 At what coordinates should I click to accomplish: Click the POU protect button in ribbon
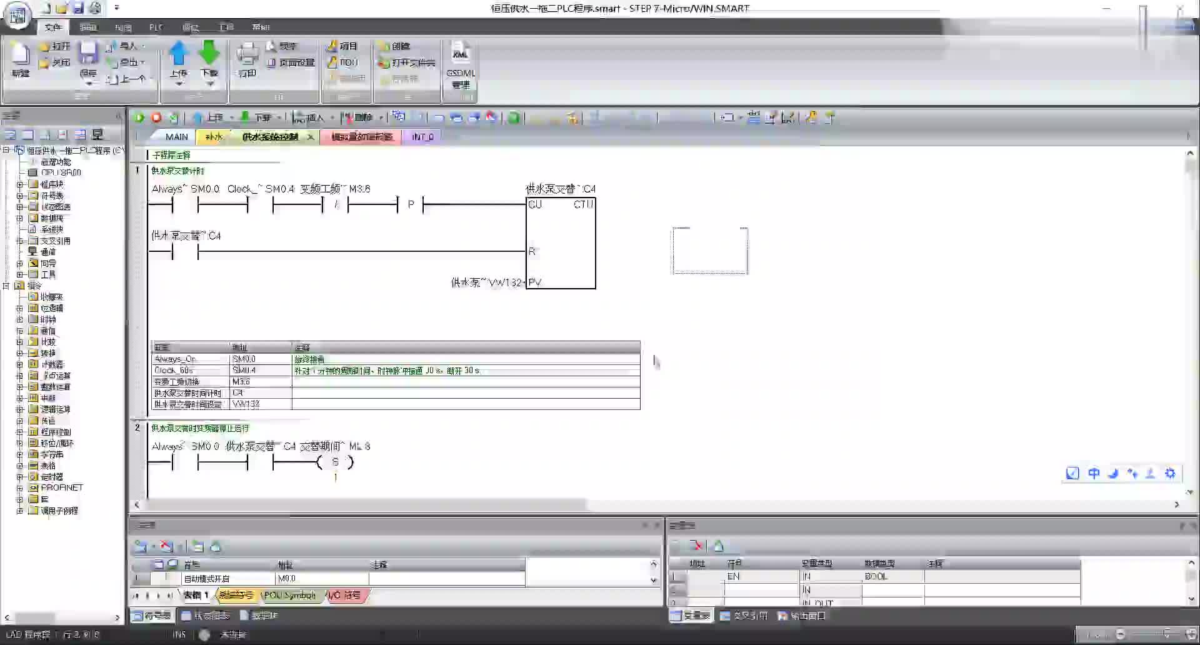(343, 62)
